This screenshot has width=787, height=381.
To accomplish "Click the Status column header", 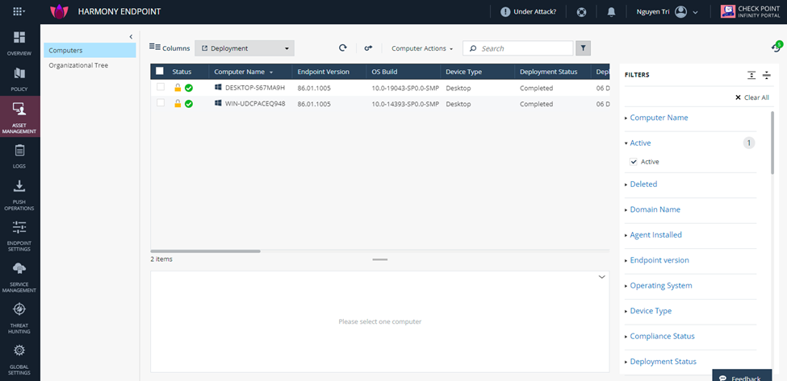I will point(182,72).
